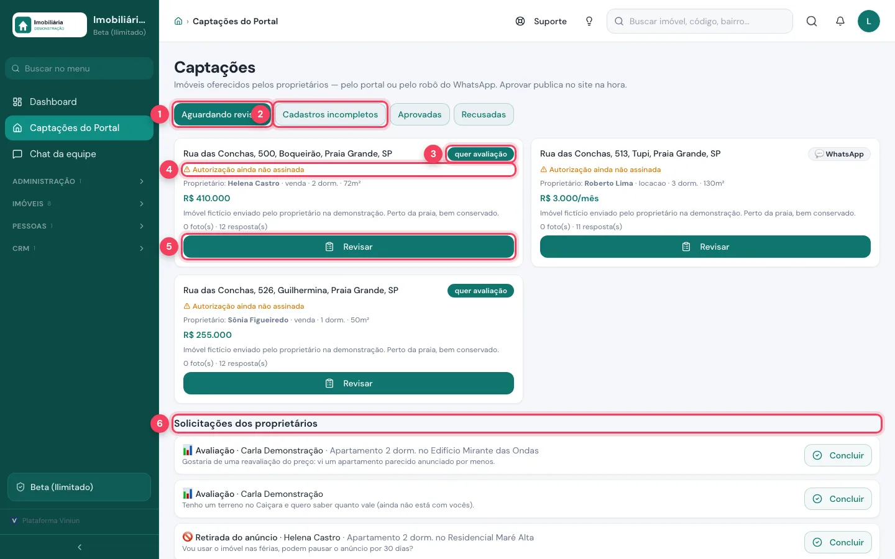Focus the Buscar imóvel search field
The width and height of the screenshot is (895, 559).
700,21
